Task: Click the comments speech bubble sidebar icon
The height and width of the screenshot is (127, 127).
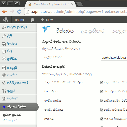Action: (x=4, y=59)
